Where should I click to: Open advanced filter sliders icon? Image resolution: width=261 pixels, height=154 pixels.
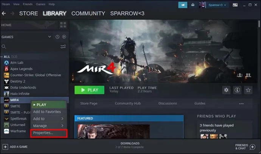pos(63,47)
